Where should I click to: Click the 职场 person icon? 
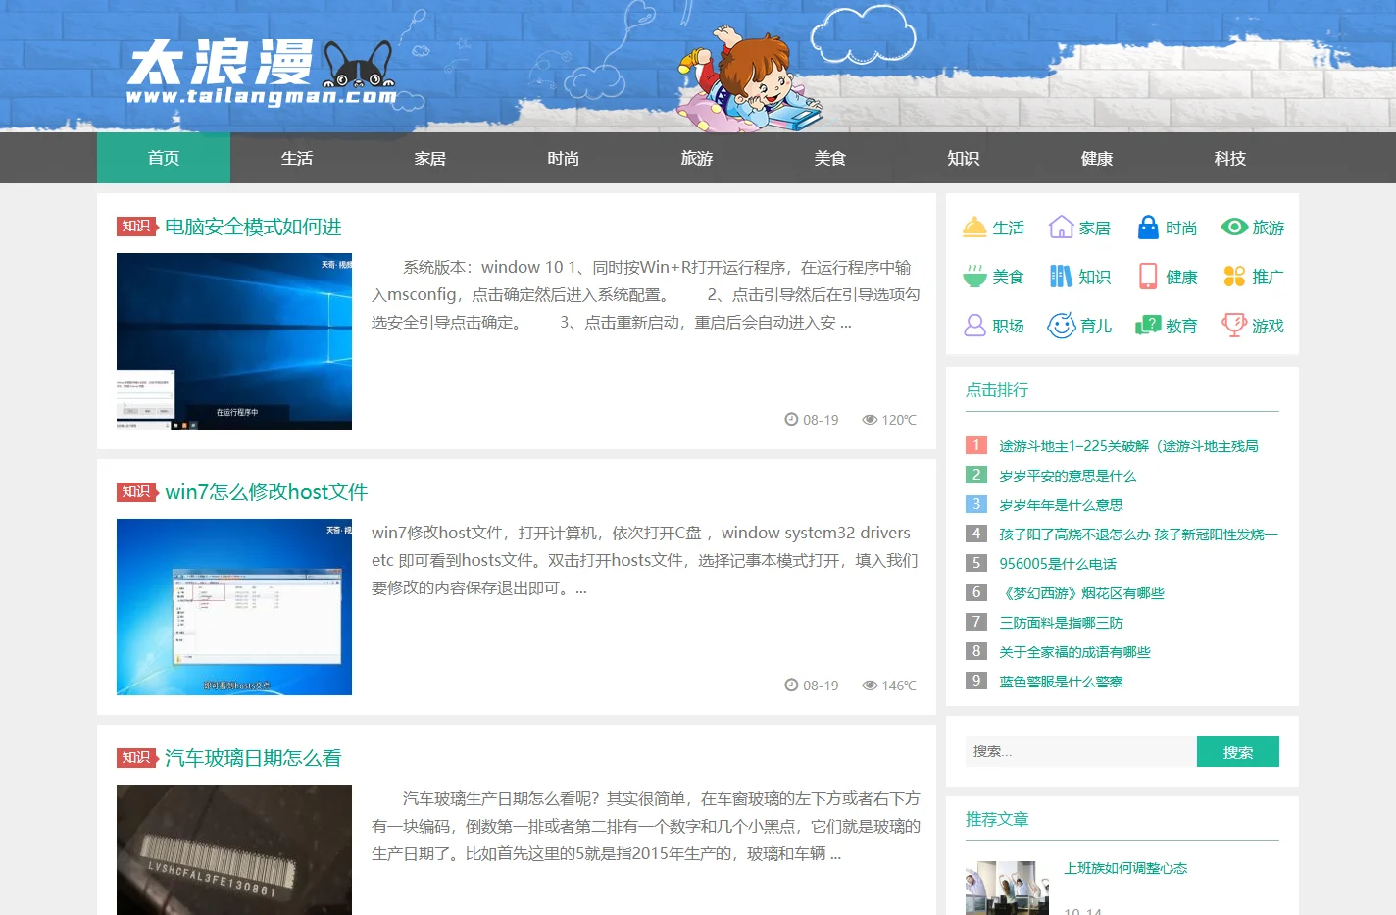point(974,326)
